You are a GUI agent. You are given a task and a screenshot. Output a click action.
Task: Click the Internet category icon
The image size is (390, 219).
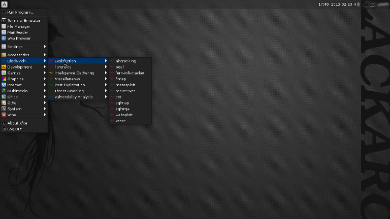(4, 85)
